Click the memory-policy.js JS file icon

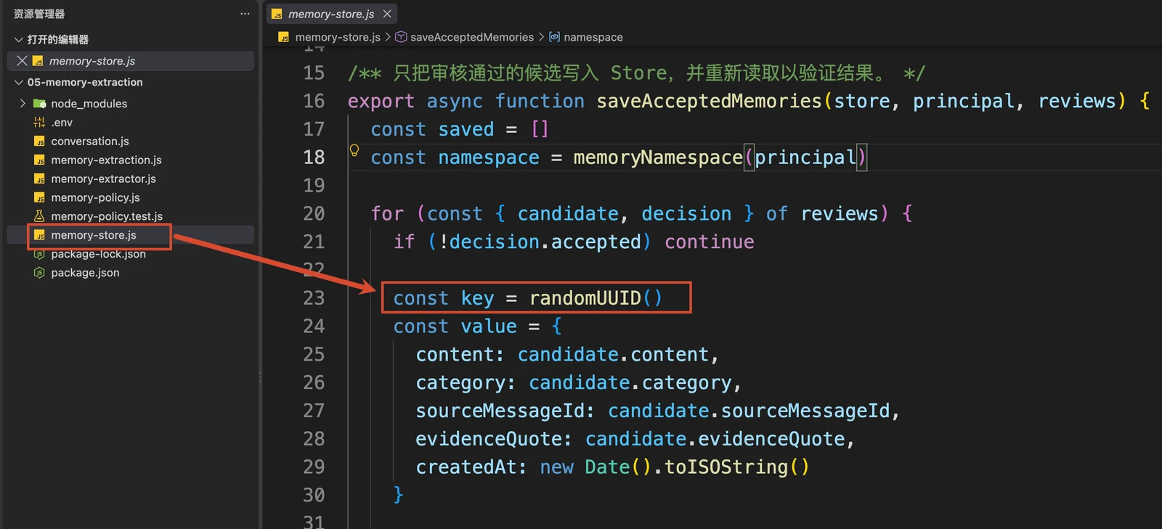(x=39, y=197)
